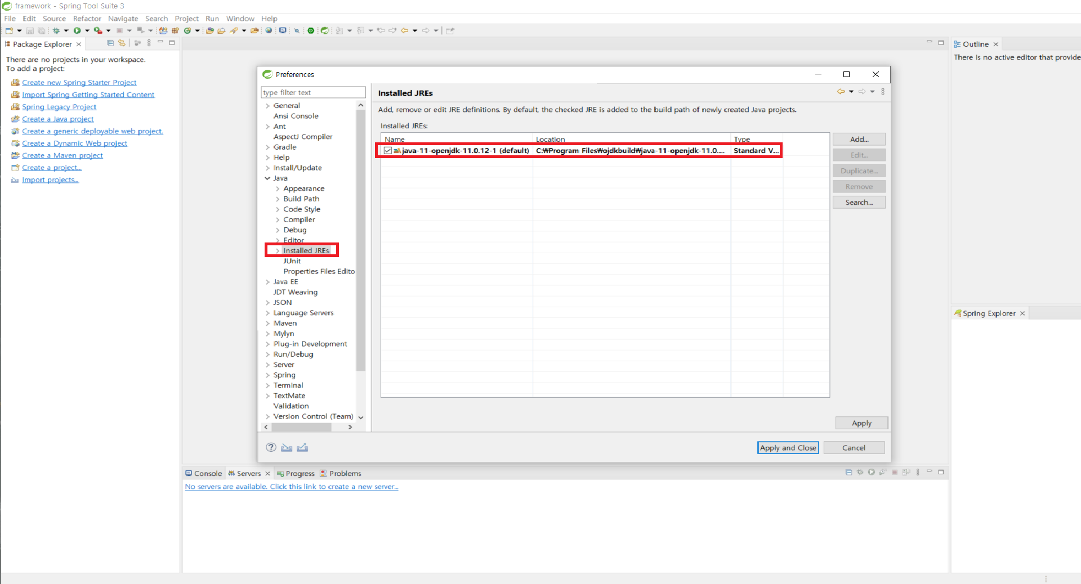The width and height of the screenshot is (1081, 584).
Task: Collapse all in Package Explorer toolbar
Action: (110, 43)
